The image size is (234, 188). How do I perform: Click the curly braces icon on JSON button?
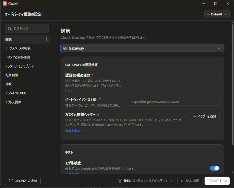click(x=11, y=181)
